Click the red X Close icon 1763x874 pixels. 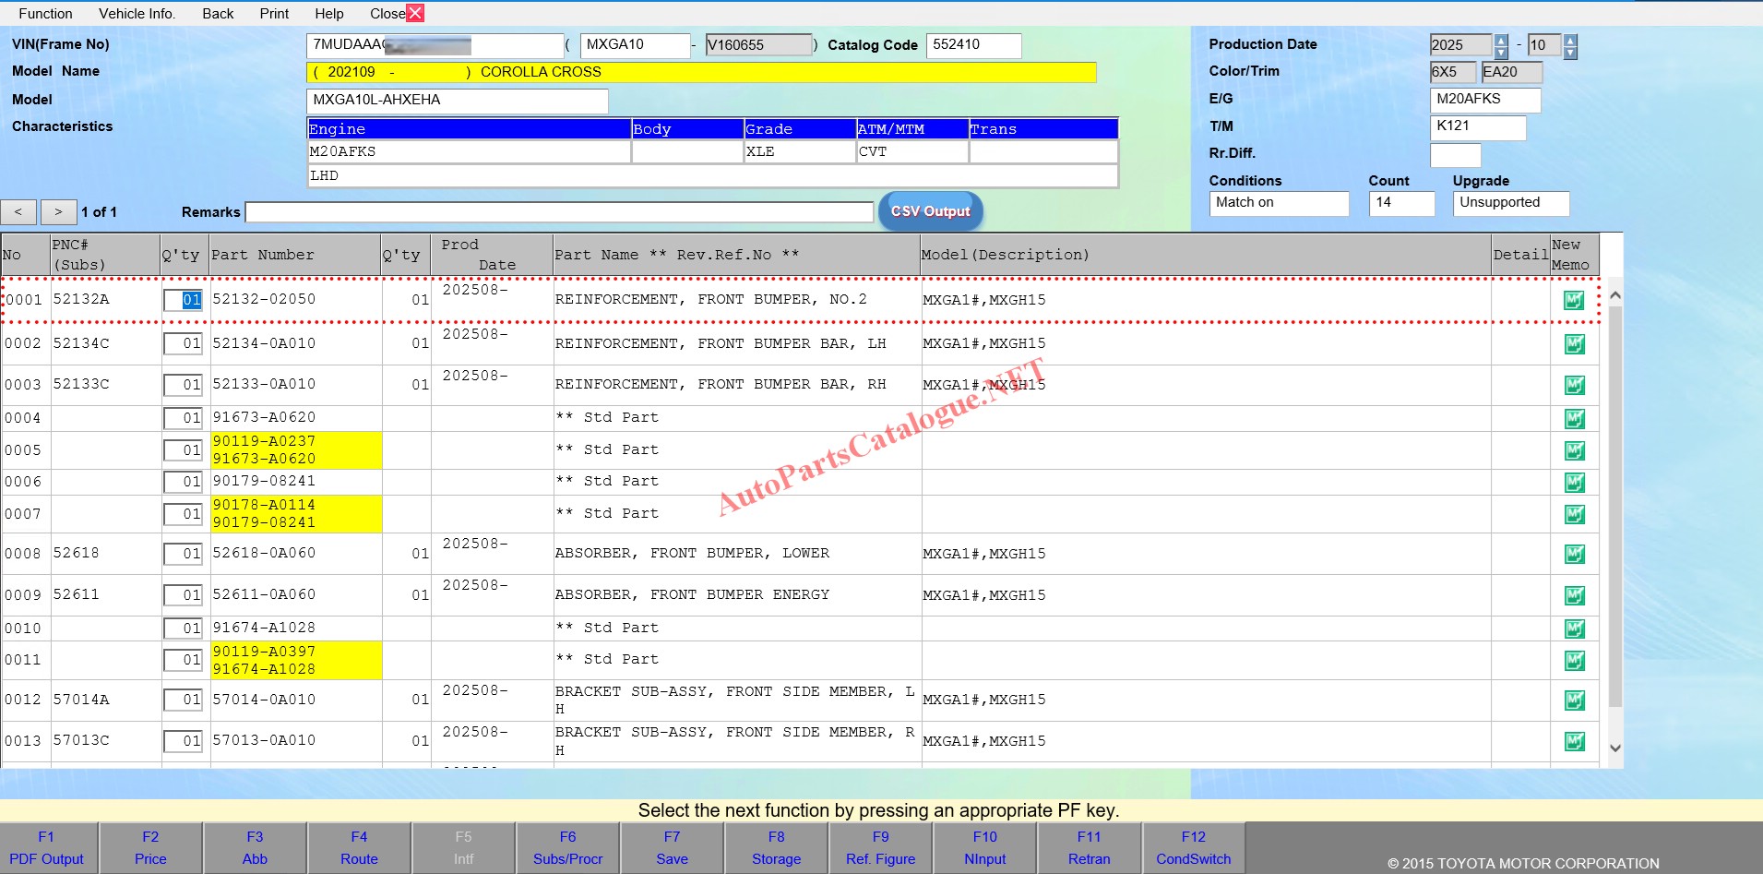[x=415, y=13]
